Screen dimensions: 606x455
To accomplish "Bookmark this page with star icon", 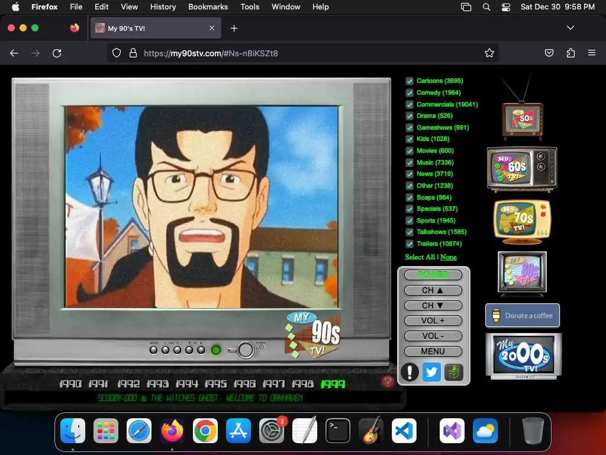I will tap(489, 53).
